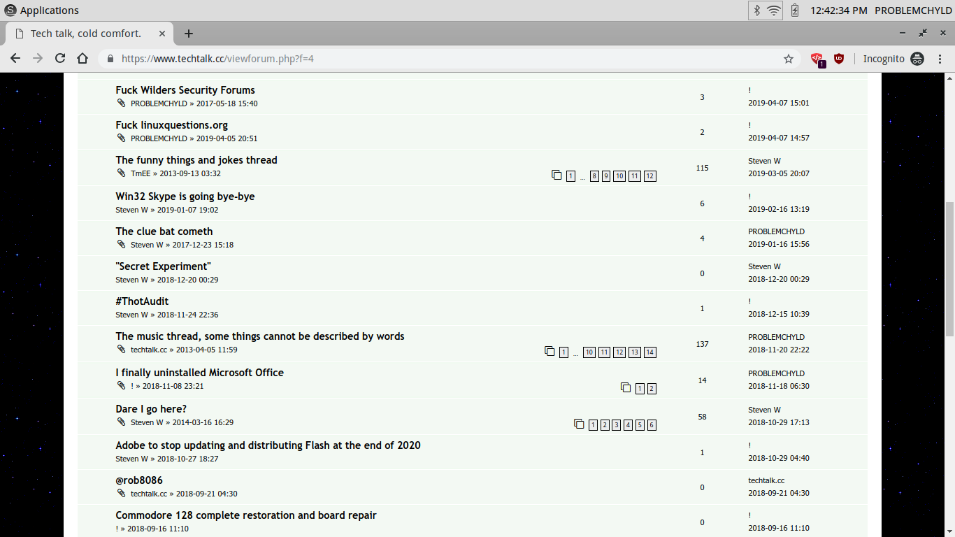Click the Incognito indicator icon
The image size is (955, 537).
pos(917,59)
